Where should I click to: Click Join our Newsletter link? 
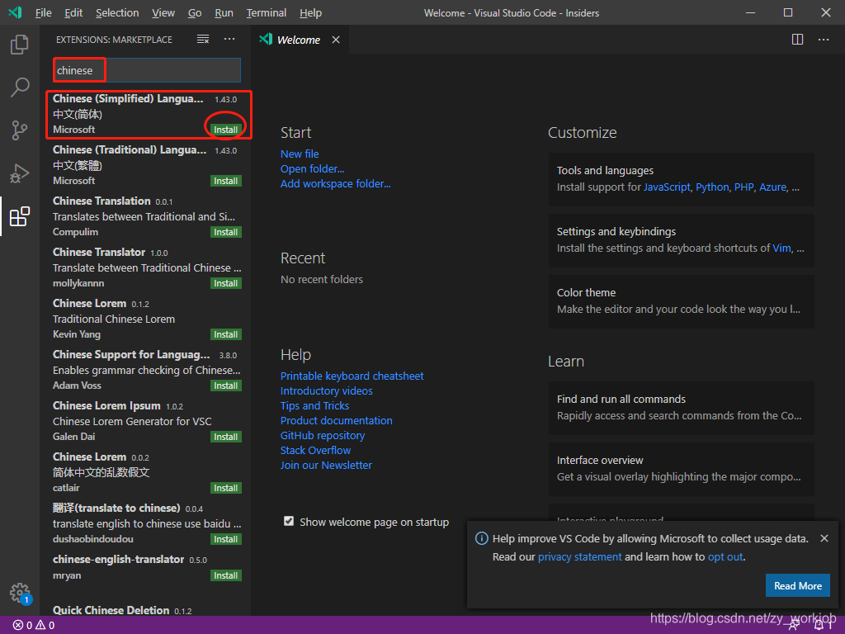click(x=326, y=465)
